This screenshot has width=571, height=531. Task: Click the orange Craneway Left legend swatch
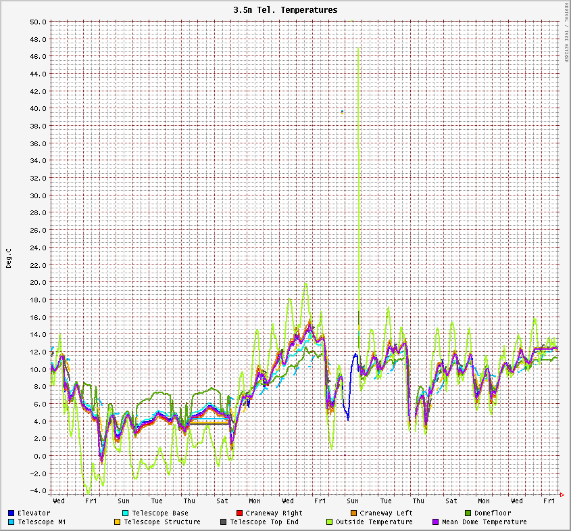[x=353, y=513]
